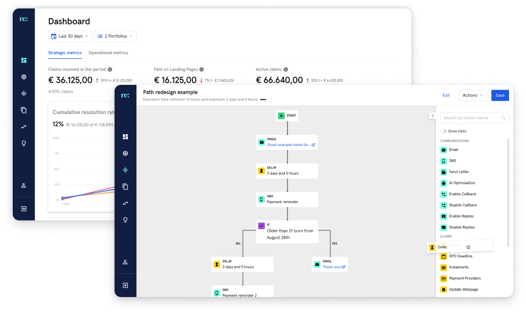Click Exit link in path editor
526x314 pixels.
pyautogui.click(x=446, y=95)
